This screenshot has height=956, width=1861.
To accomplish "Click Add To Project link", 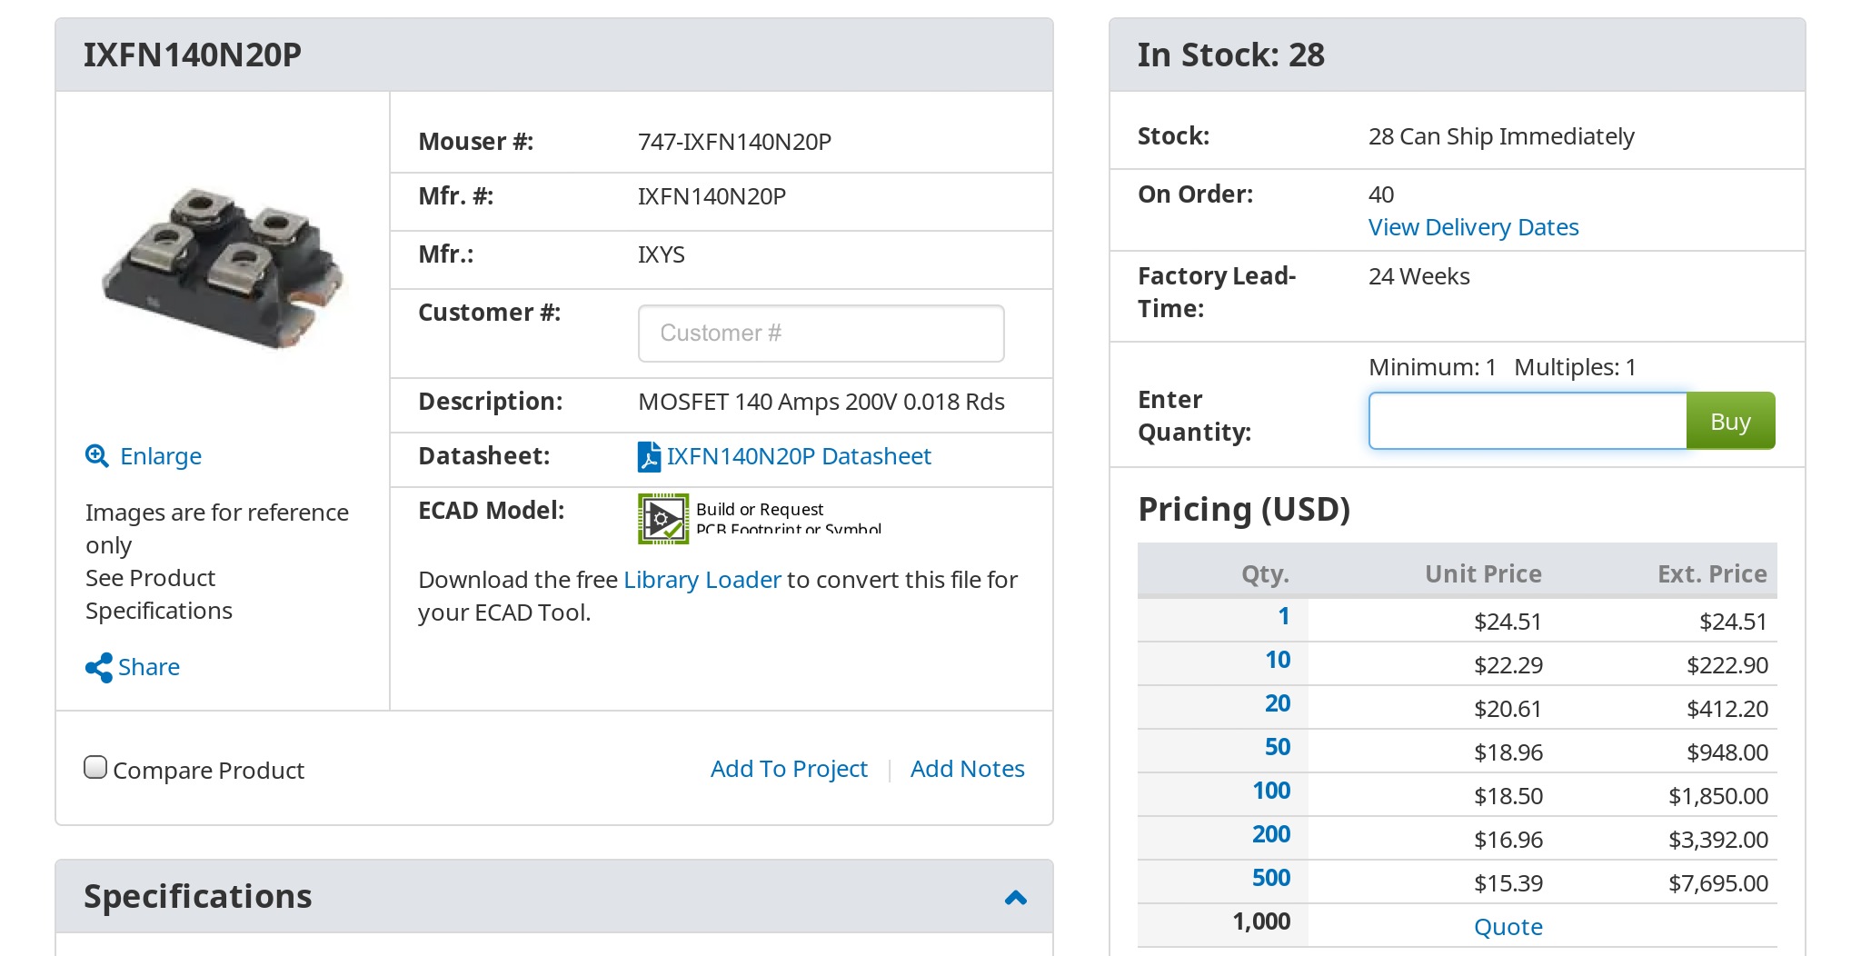I will tap(789, 769).
